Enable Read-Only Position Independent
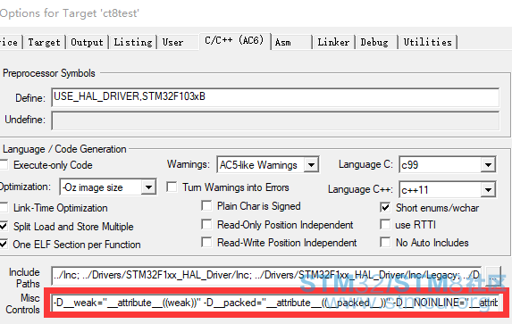Viewport: 512px width, 324px height. 206,225
